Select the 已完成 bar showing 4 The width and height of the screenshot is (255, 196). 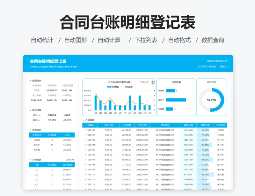[x=170, y=109]
